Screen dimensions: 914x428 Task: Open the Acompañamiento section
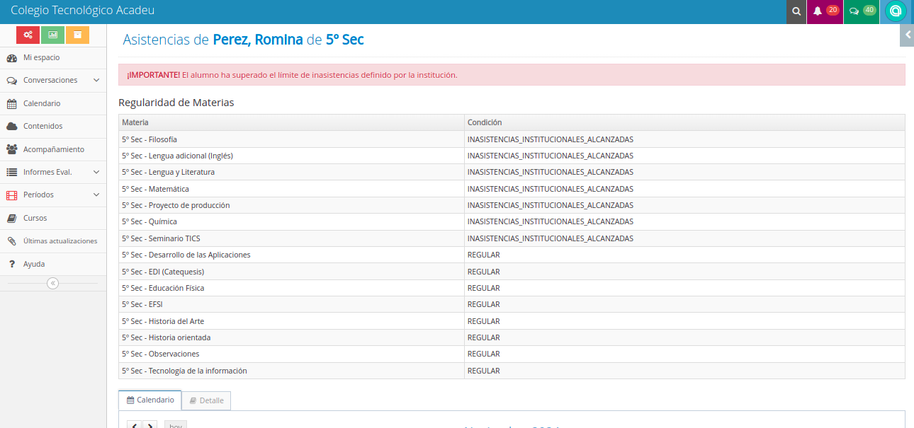[53, 149]
